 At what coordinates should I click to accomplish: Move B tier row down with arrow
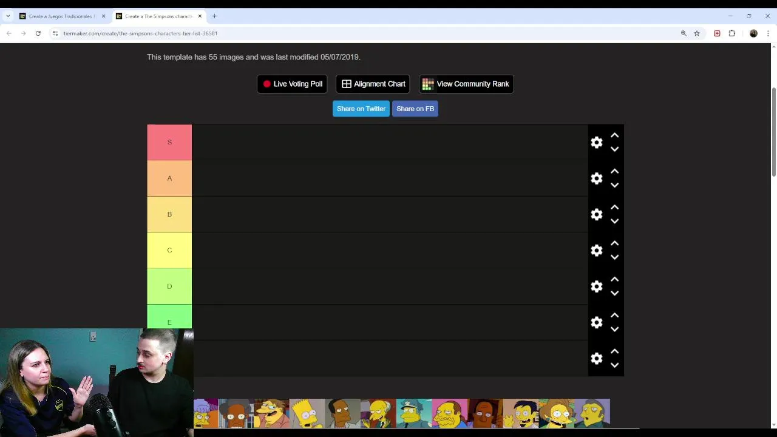pyautogui.click(x=614, y=221)
